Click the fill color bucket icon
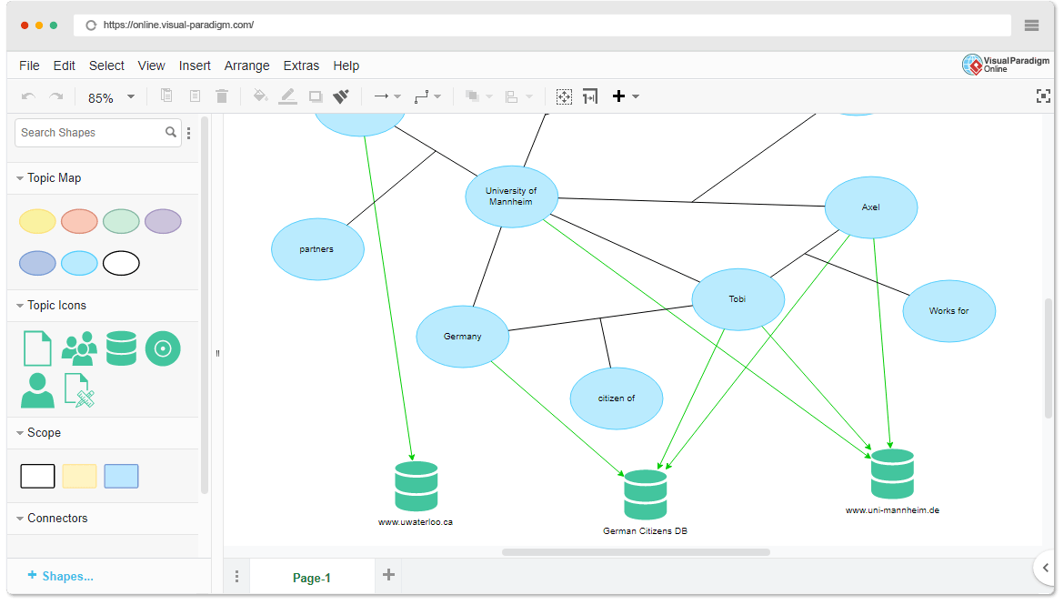The image size is (1064, 605). [x=261, y=96]
